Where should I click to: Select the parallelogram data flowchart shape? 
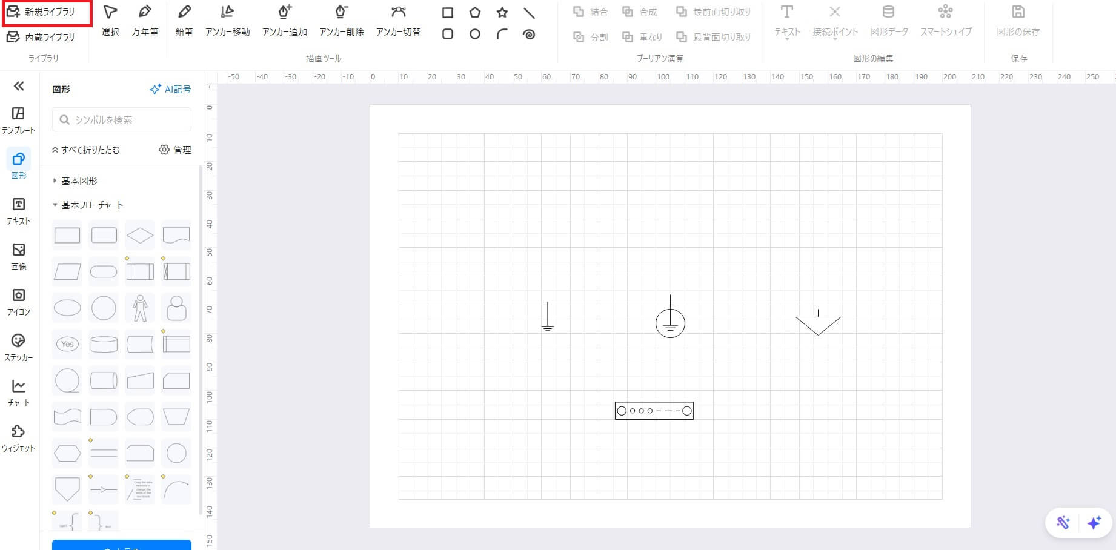[67, 271]
